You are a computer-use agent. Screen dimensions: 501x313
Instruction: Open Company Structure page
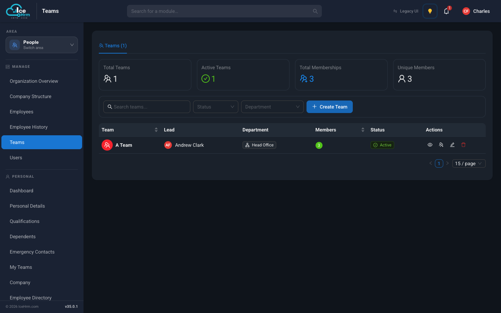click(42, 96)
